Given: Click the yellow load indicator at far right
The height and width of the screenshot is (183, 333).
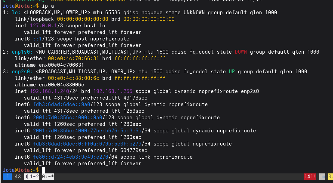Looking at the screenshot, I should (x=330, y=177).
